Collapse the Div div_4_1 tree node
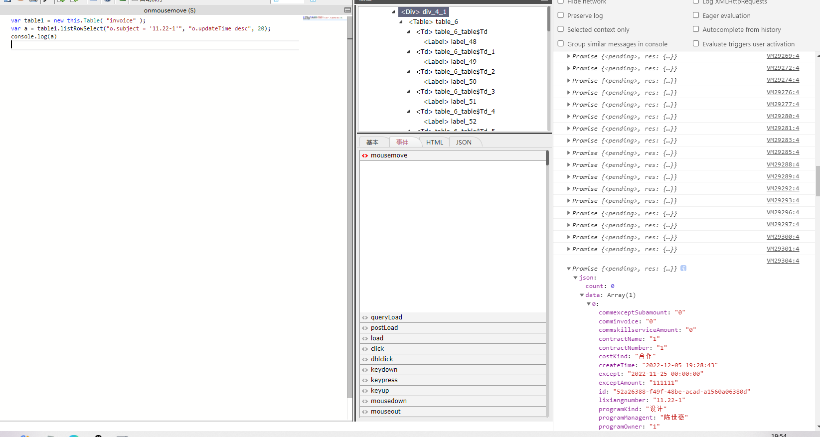820x437 pixels. coord(393,11)
